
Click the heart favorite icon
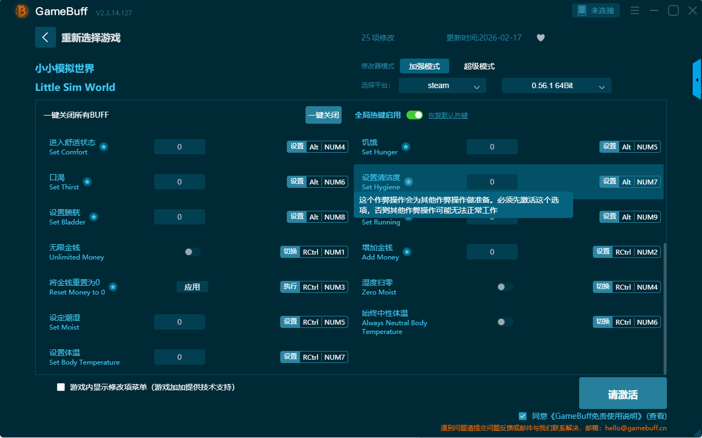point(540,38)
